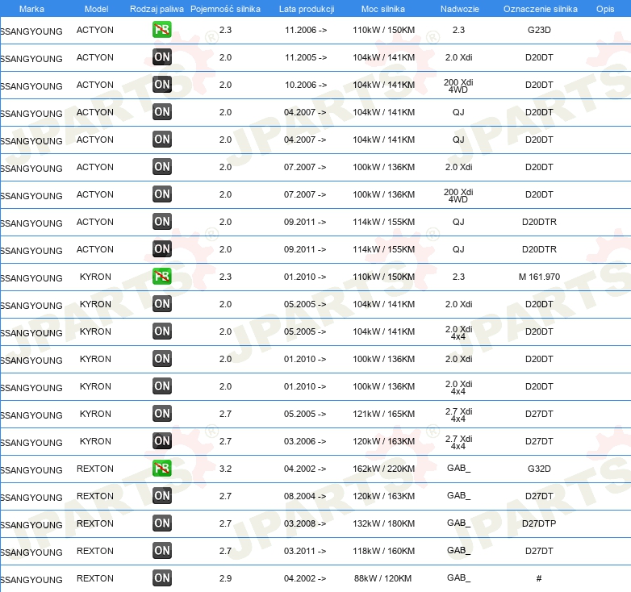Viewport: 631px width, 592px height.
Task: Click the ON icon for Actyon 11.2005
Action: (162, 57)
